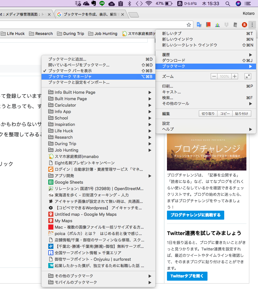Enter fullscreen via zoom row icon
Image resolution: width=258 pixels, height=289 pixels.
248,76
